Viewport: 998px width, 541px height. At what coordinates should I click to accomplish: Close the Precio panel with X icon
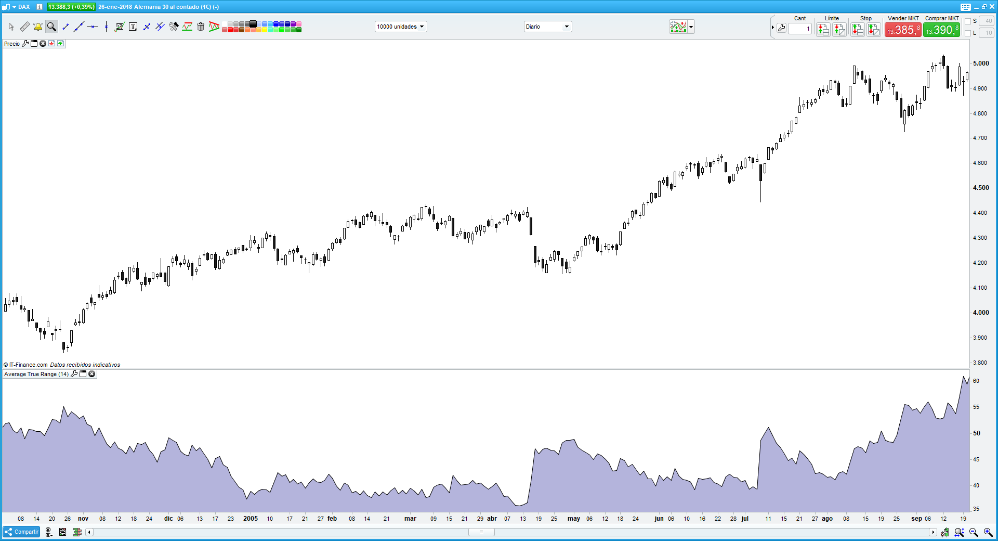tap(43, 44)
